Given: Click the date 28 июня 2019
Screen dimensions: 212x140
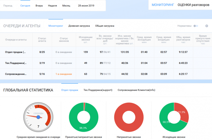Looking at the screenshot, I should click(x=86, y=6).
